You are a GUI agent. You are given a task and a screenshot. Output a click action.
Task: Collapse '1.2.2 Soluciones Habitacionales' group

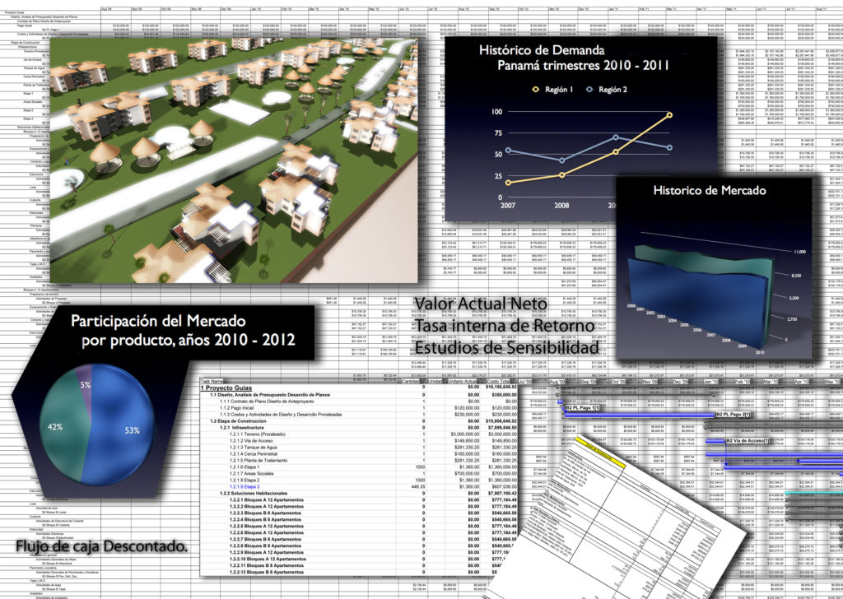pyautogui.click(x=258, y=493)
